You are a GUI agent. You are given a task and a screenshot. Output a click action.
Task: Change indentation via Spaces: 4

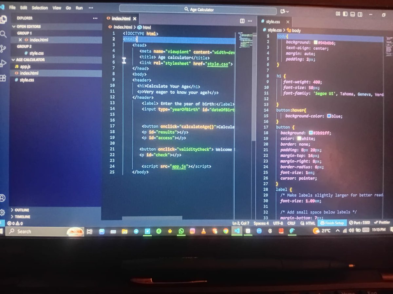point(261,223)
